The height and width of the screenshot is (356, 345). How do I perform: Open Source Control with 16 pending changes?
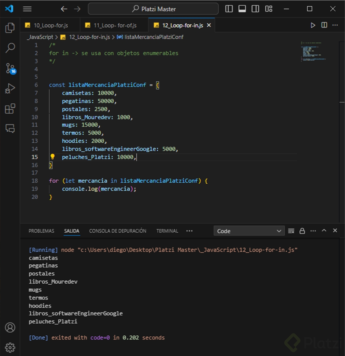pyautogui.click(x=10, y=68)
